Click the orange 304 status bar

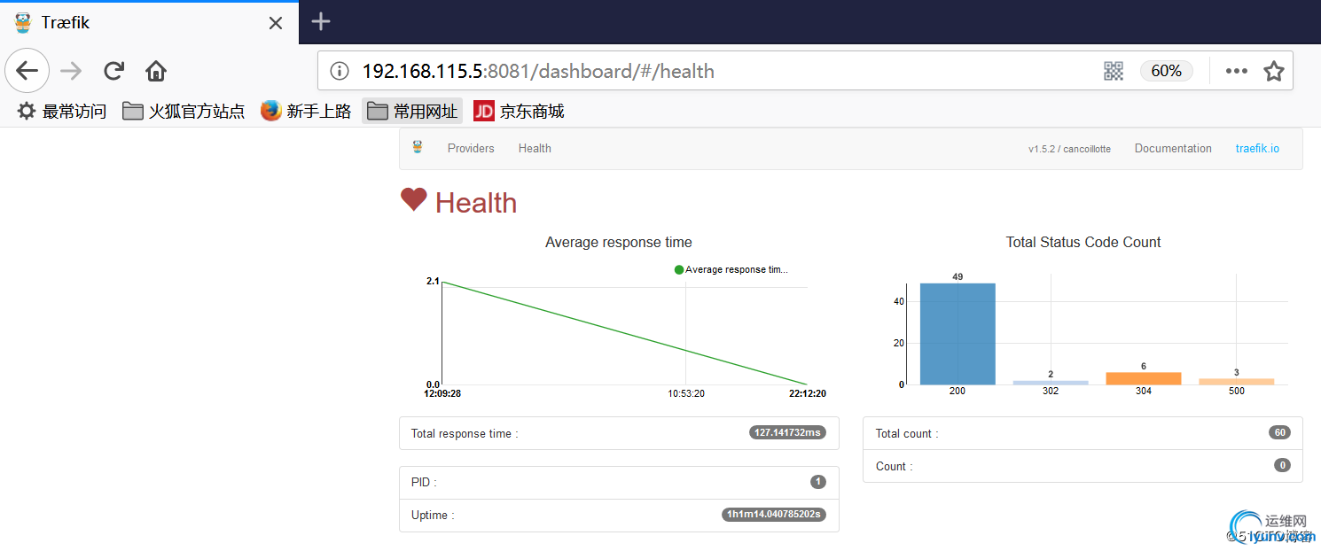[1144, 378]
